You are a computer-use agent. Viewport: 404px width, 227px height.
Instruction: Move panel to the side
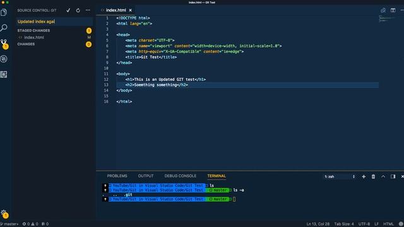pyautogui.click(x=393, y=177)
